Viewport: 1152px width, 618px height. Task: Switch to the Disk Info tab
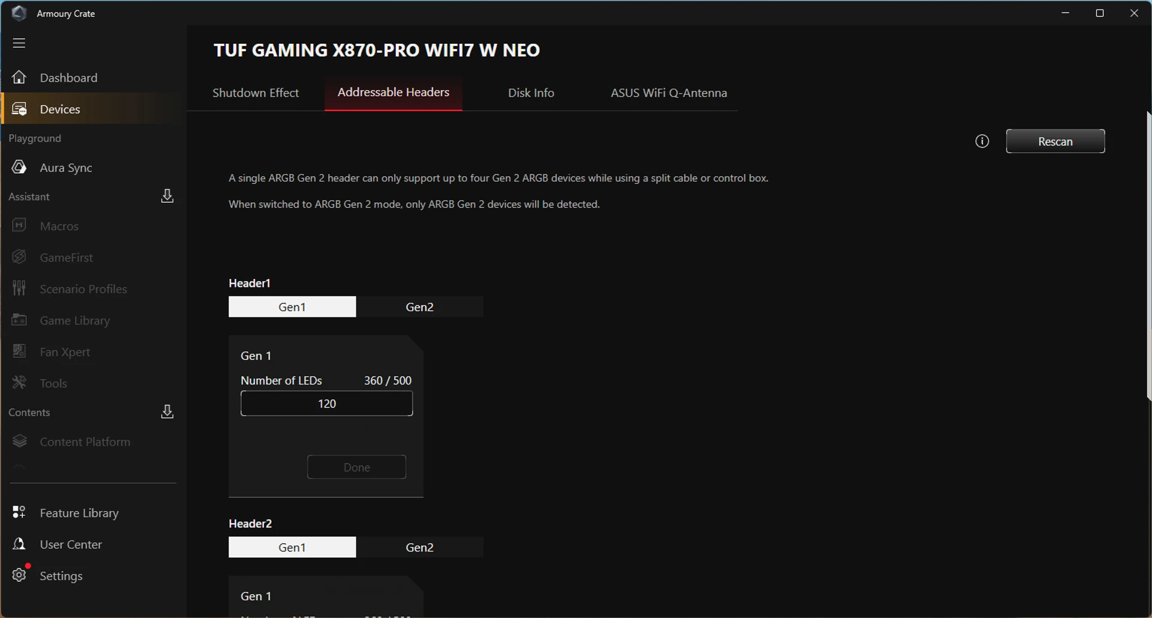point(531,93)
